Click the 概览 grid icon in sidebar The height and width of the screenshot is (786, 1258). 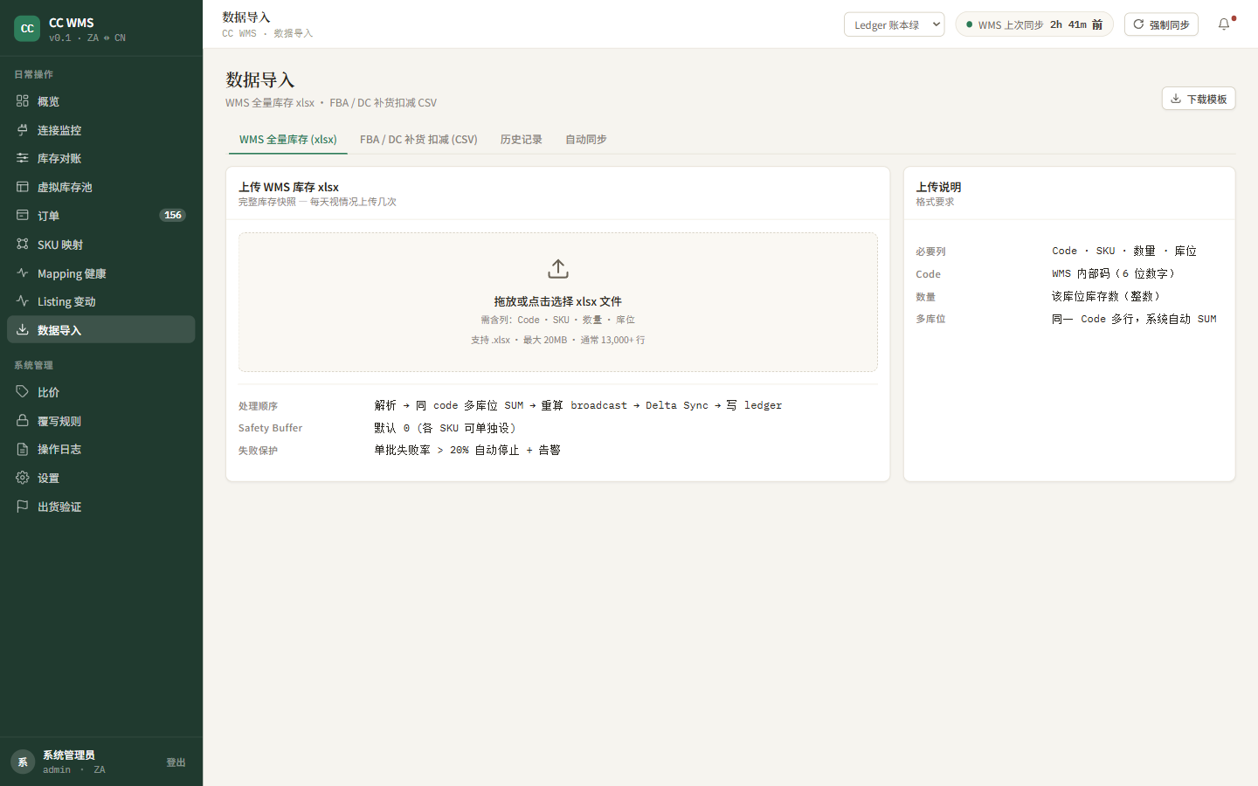(x=23, y=101)
